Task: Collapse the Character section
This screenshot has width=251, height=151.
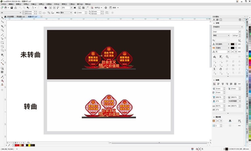Action: (x=214, y=23)
